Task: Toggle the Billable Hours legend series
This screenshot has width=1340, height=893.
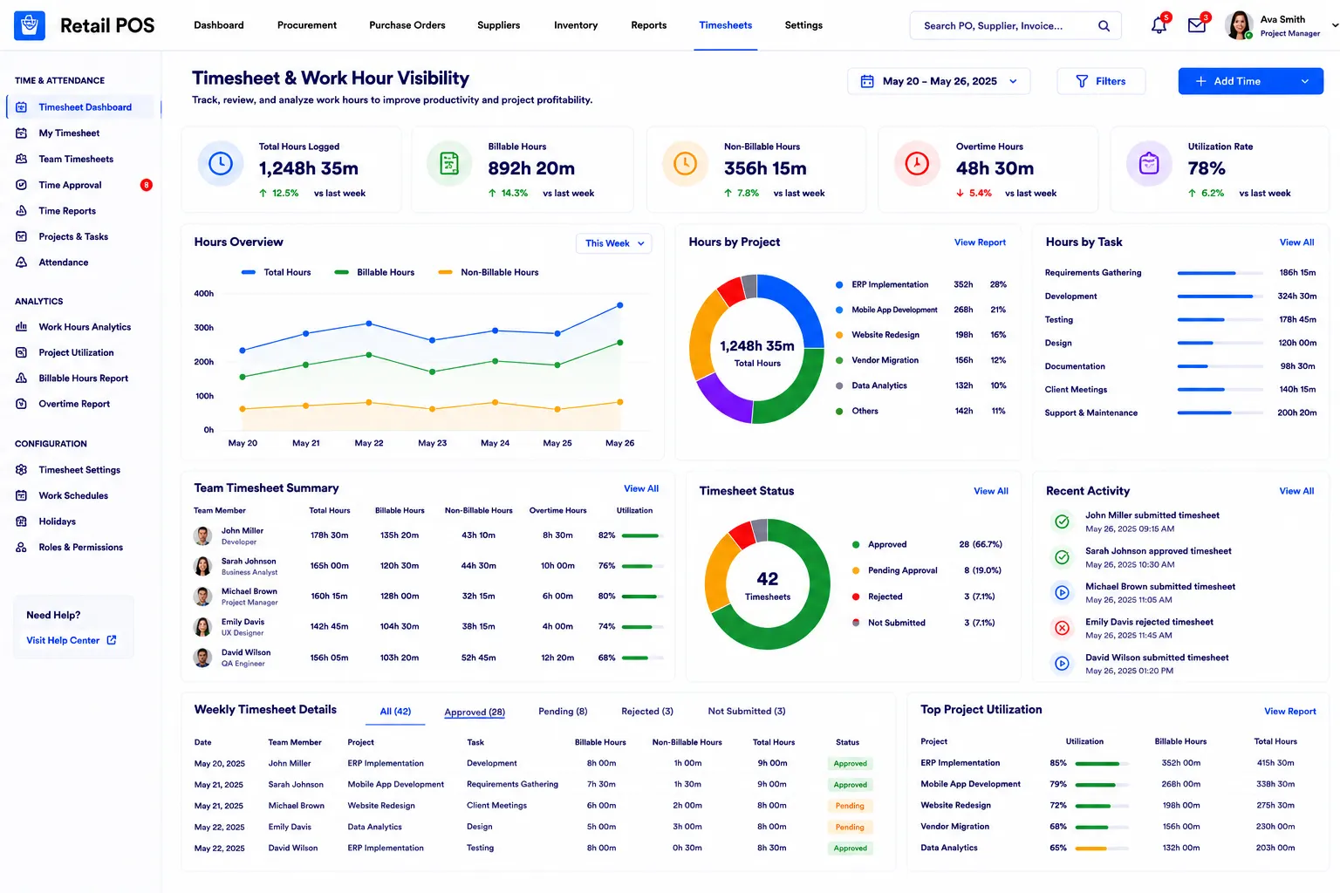Action: [x=374, y=272]
